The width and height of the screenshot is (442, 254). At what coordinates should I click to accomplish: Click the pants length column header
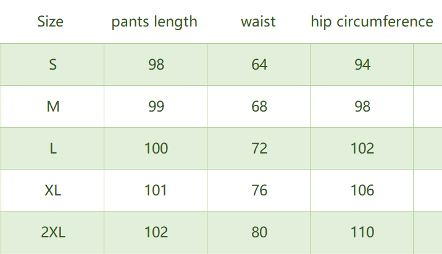pos(154,22)
